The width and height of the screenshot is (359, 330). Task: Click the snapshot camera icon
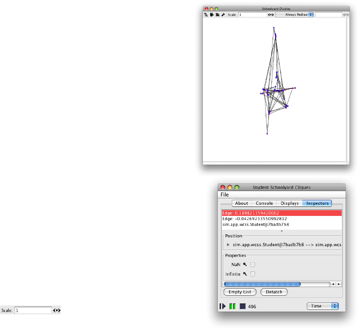217,15
